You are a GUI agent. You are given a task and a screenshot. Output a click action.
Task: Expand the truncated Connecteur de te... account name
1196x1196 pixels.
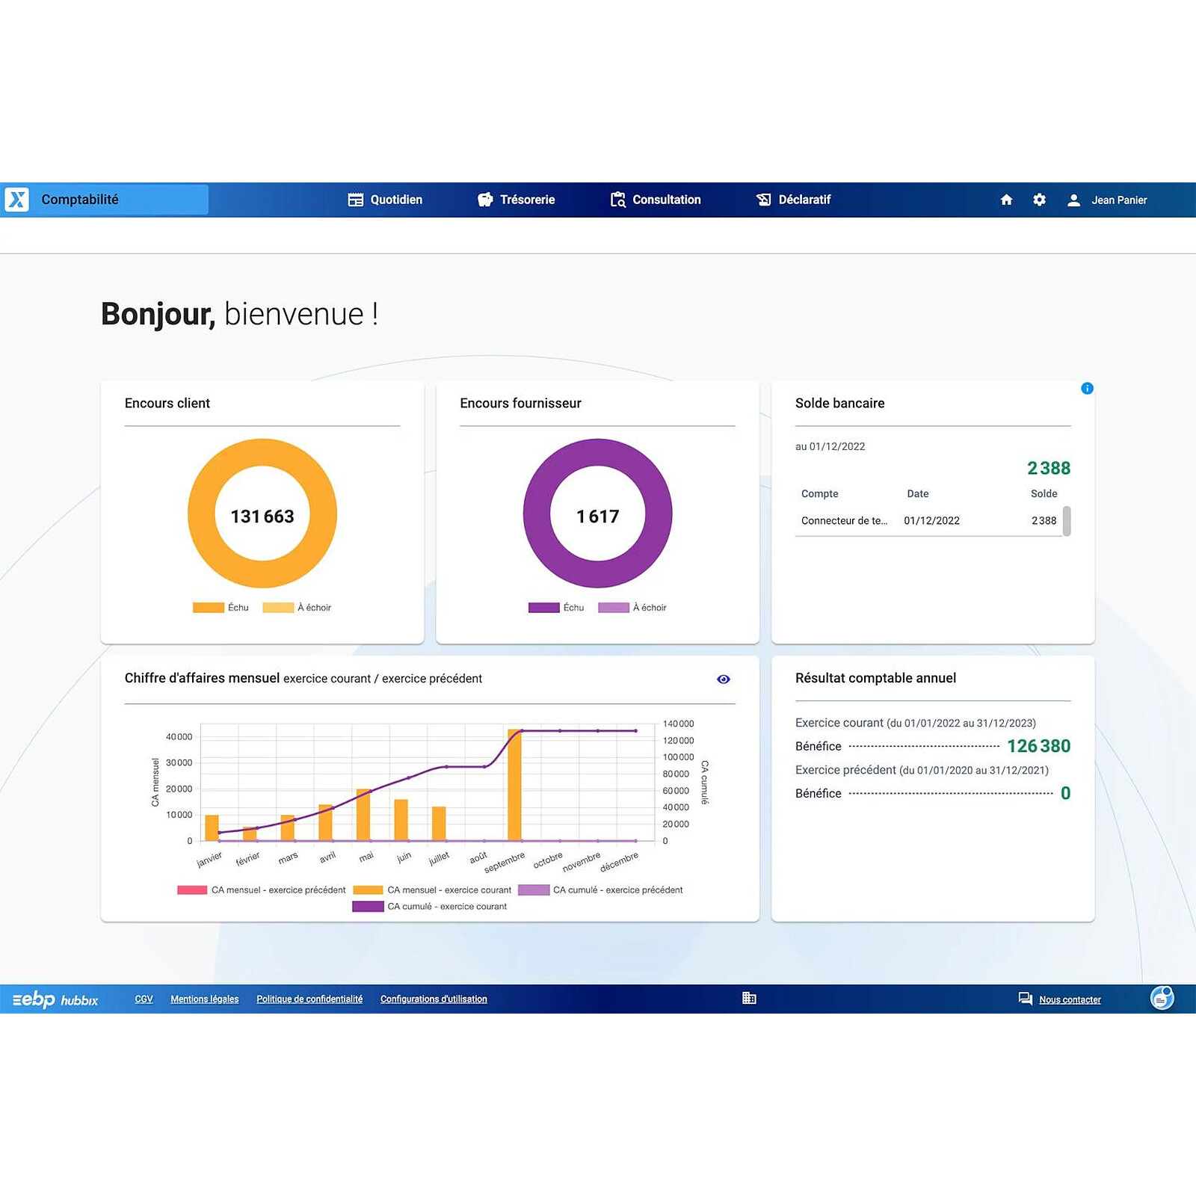tap(844, 520)
